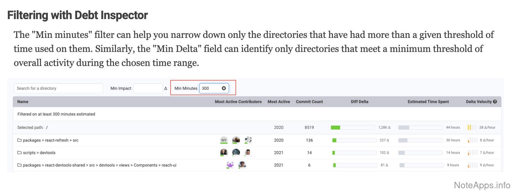The height and width of the screenshot is (191, 511).
Task: Open the scripts > devtools directory row
Action: point(39,153)
